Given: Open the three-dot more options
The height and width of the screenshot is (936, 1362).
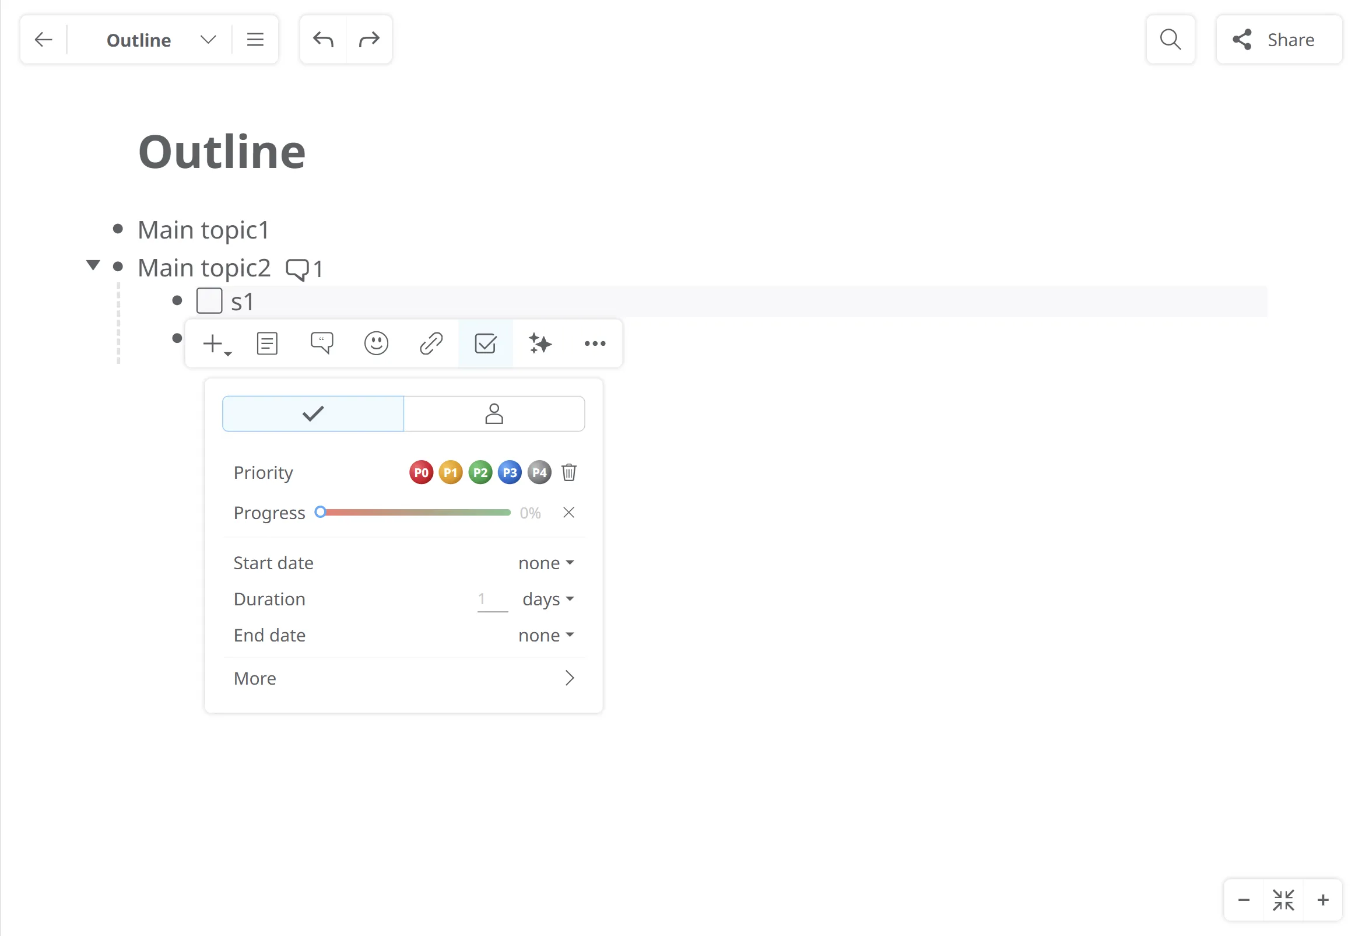Looking at the screenshot, I should (x=595, y=343).
